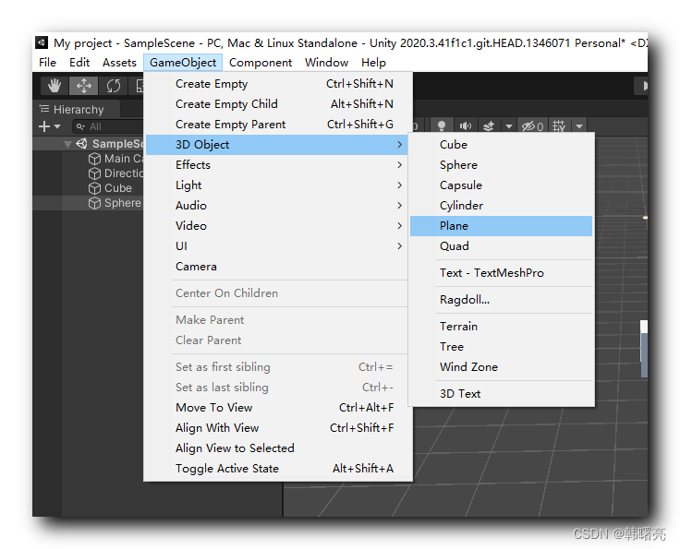This screenshot has width=680, height=549.
Task: Open the grid settings dropdown arrow
Action: [579, 126]
